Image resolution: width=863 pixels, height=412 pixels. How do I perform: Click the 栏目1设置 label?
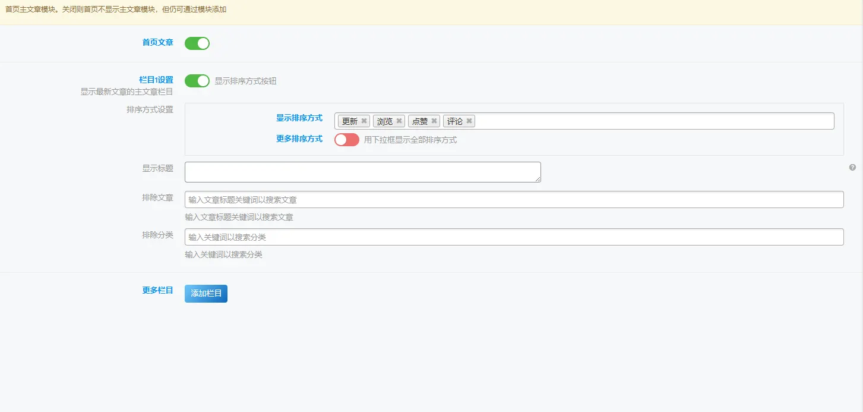pos(156,80)
